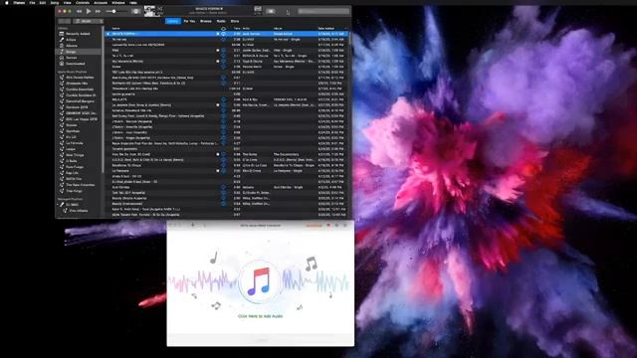This screenshot has width=637, height=358.
Task: Open the Controls menu
Action: pos(83,2)
